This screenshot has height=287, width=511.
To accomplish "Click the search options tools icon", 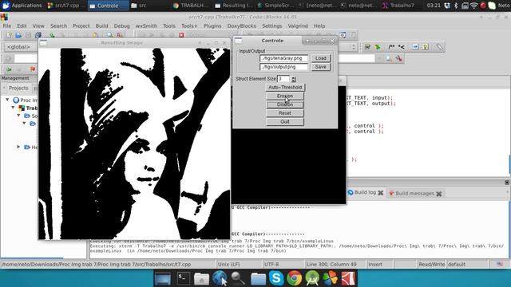I will pos(398,58).
